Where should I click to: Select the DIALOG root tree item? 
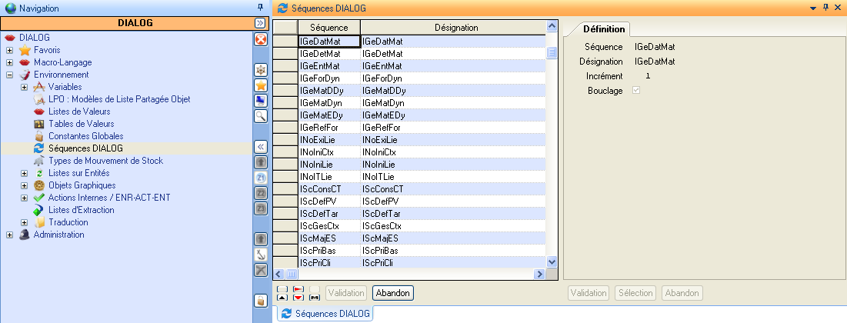pos(35,38)
